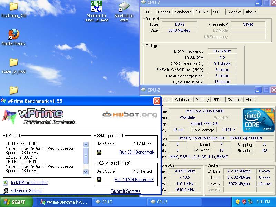Click the Core Voltage 1.424 V value
The image size is (276, 207).
click(228, 130)
